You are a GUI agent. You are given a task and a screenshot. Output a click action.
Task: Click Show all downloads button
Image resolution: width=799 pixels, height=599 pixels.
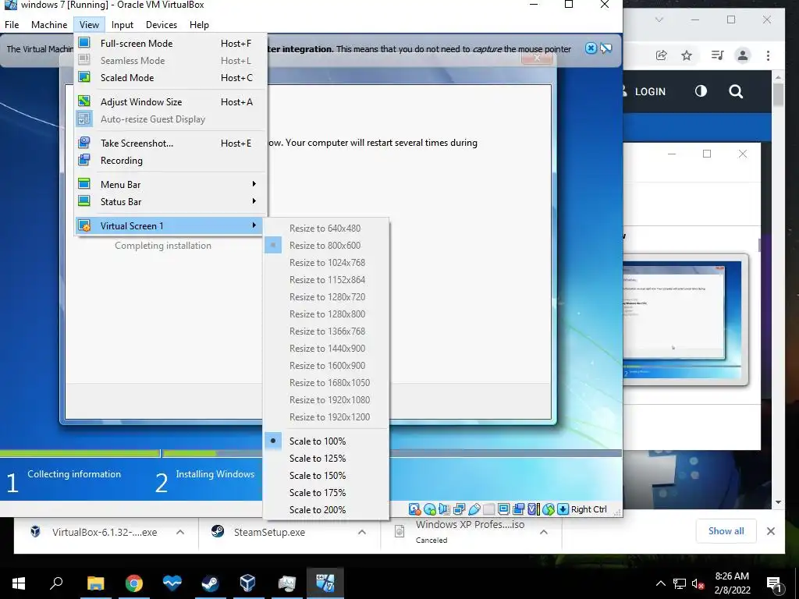726,531
